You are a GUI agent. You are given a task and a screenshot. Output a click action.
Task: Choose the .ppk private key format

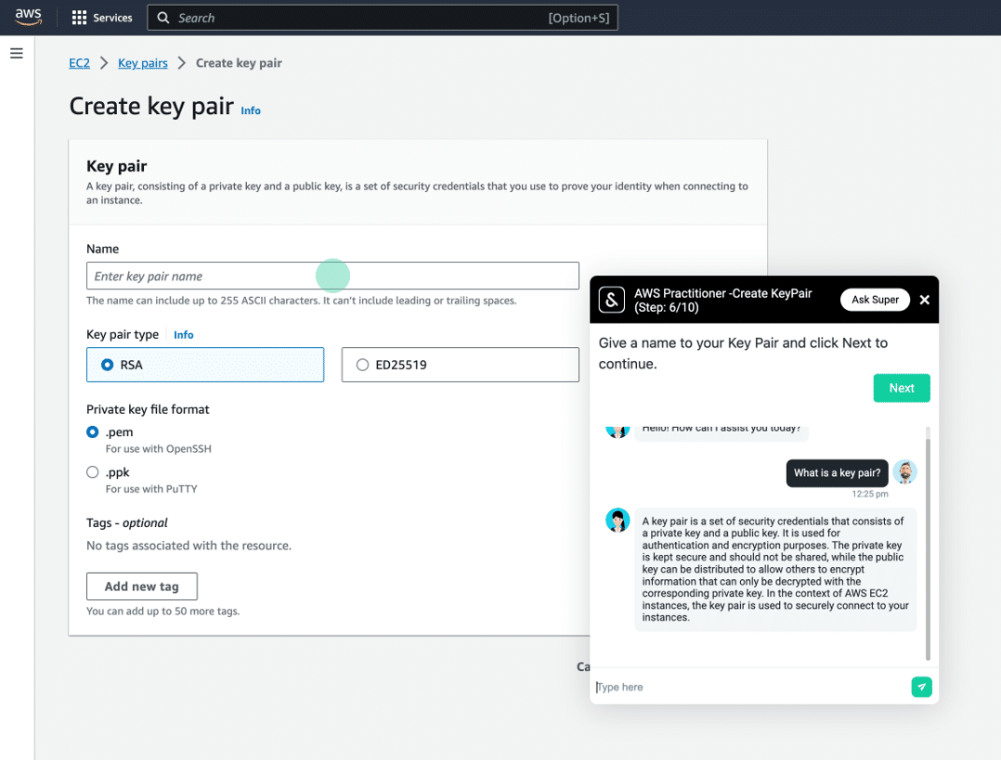(93, 472)
